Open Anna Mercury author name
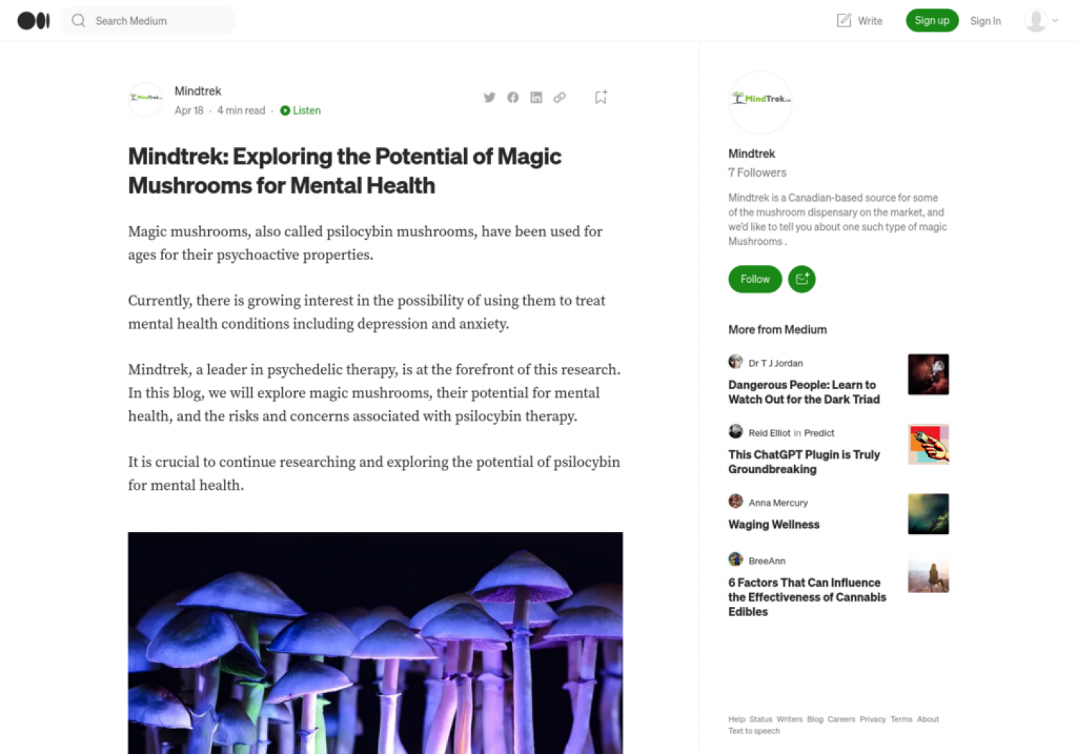The height and width of the screenshot is (754, 1077). tap(778, 503)
